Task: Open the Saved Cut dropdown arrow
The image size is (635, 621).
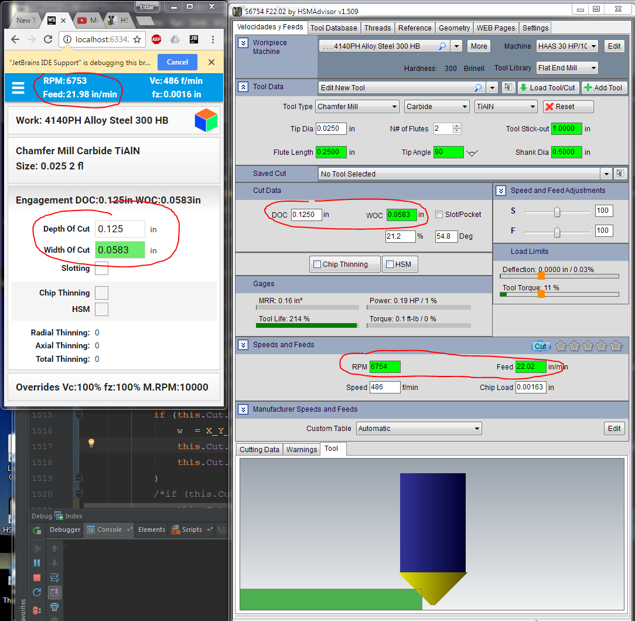Action: (606, 174)
